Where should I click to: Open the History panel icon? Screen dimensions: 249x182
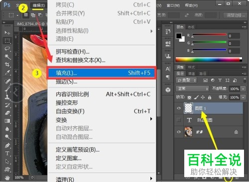point(168,31)
